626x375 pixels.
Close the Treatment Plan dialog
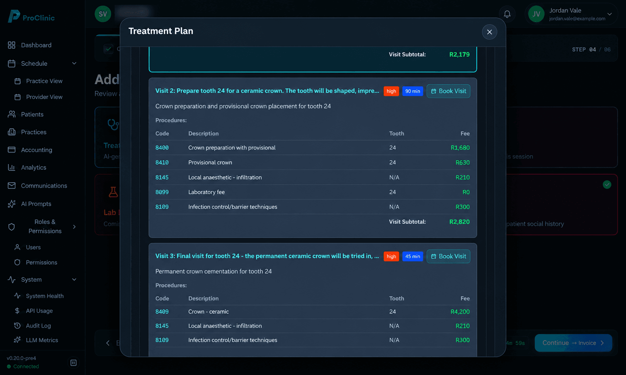point(489,32)
